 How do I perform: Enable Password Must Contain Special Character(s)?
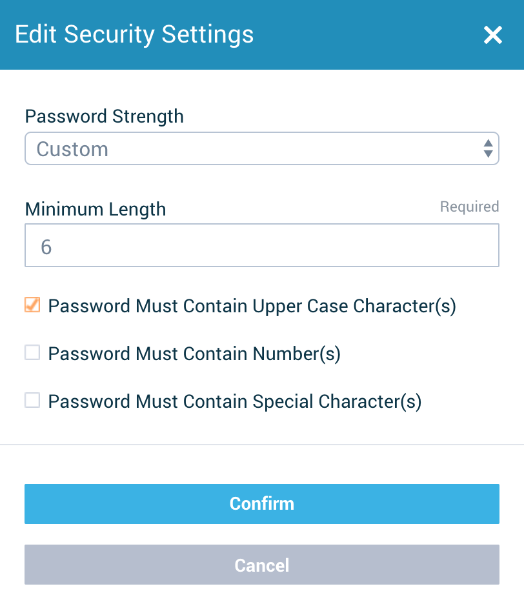pos(32,400)
